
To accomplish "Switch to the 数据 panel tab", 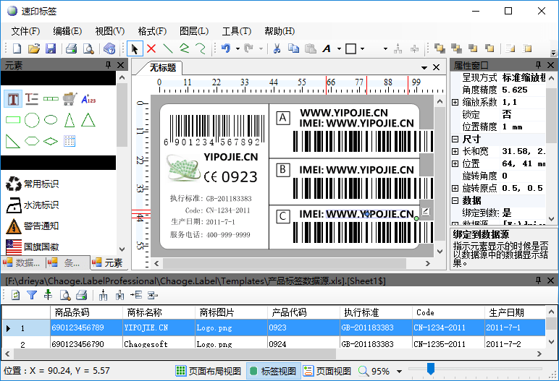I will click(23, 262).
